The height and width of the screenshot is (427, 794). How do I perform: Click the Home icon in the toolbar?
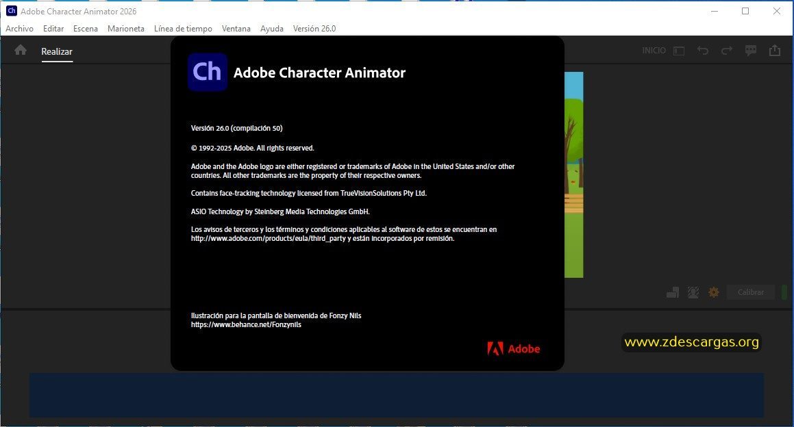click(x=21, y=50)
